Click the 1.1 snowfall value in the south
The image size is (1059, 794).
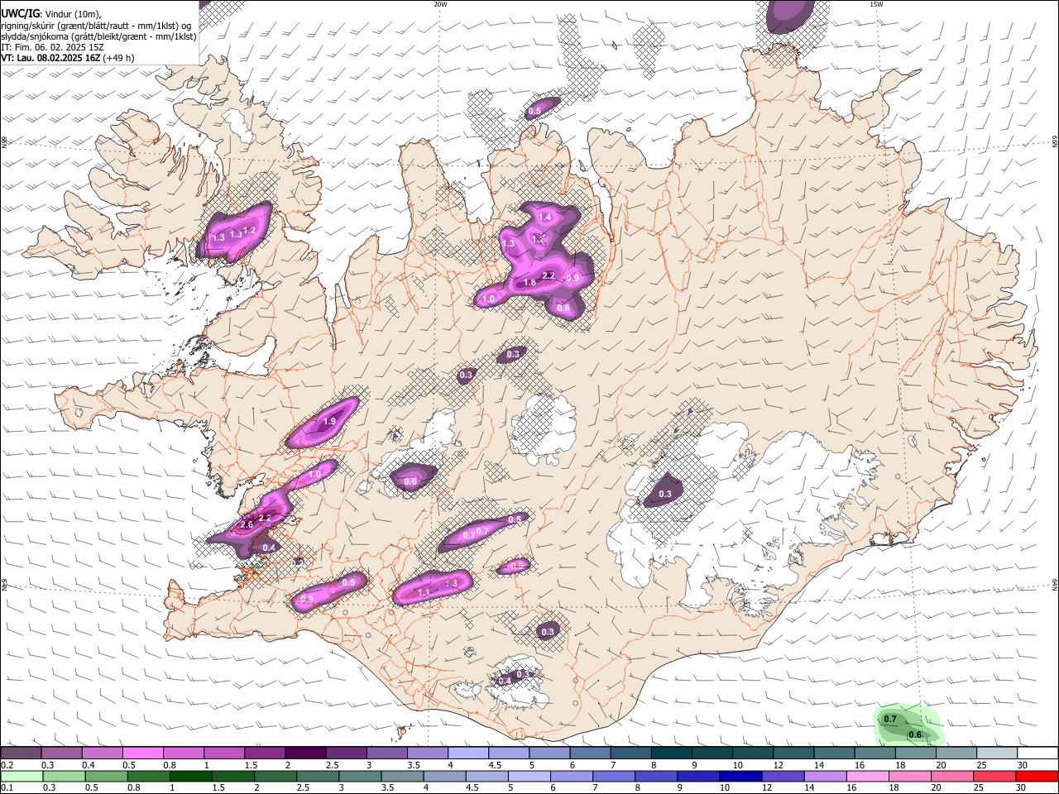coord(424,592)
